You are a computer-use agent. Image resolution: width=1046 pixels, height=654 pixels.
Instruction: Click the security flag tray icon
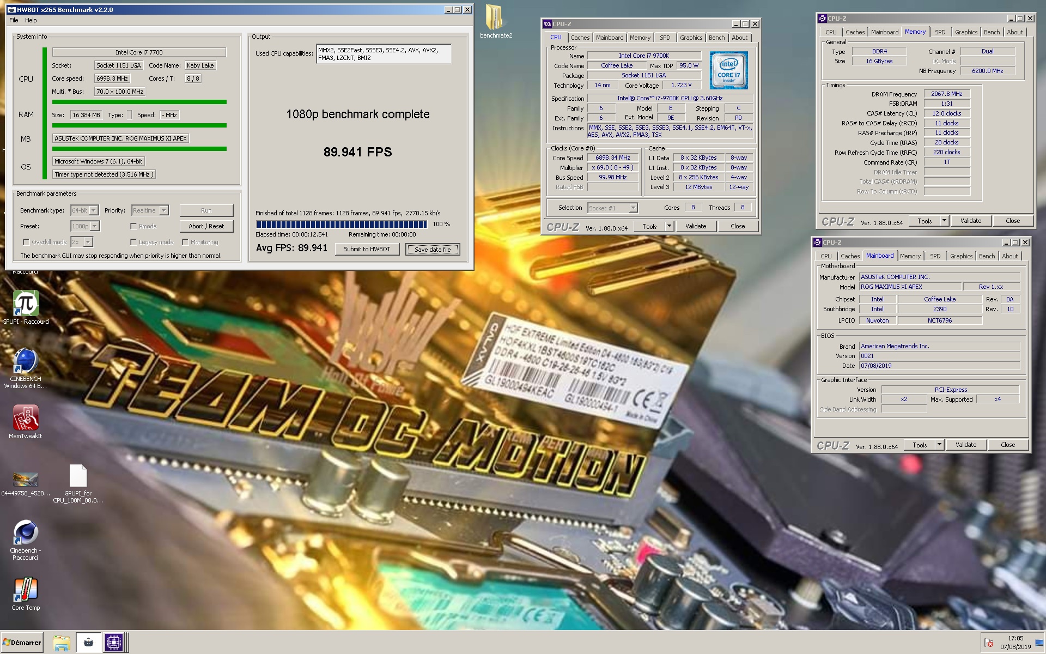click(x=989, y=643)
